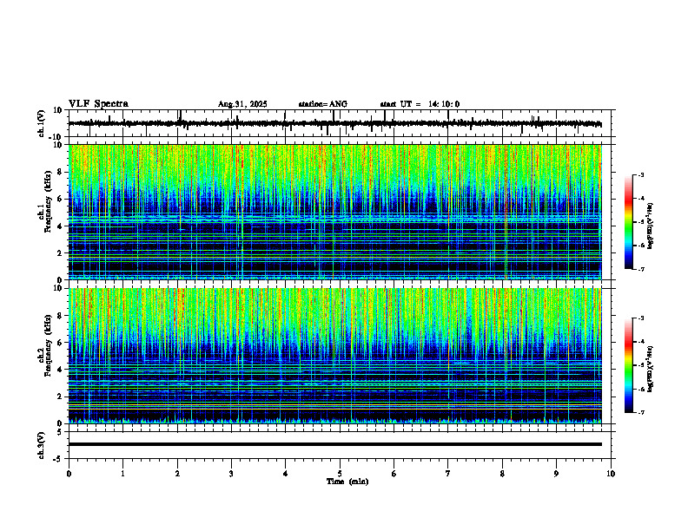This screenshot has height=531, width=688.
Task: Click the ch.1 colorbar -3 label
Action: (640, 174)
